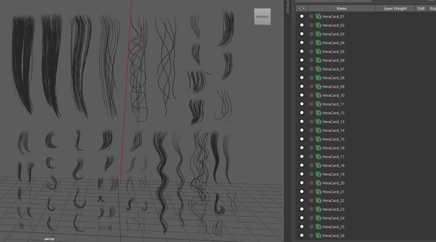
Task: Click the Edit column header
Action: 421,8
